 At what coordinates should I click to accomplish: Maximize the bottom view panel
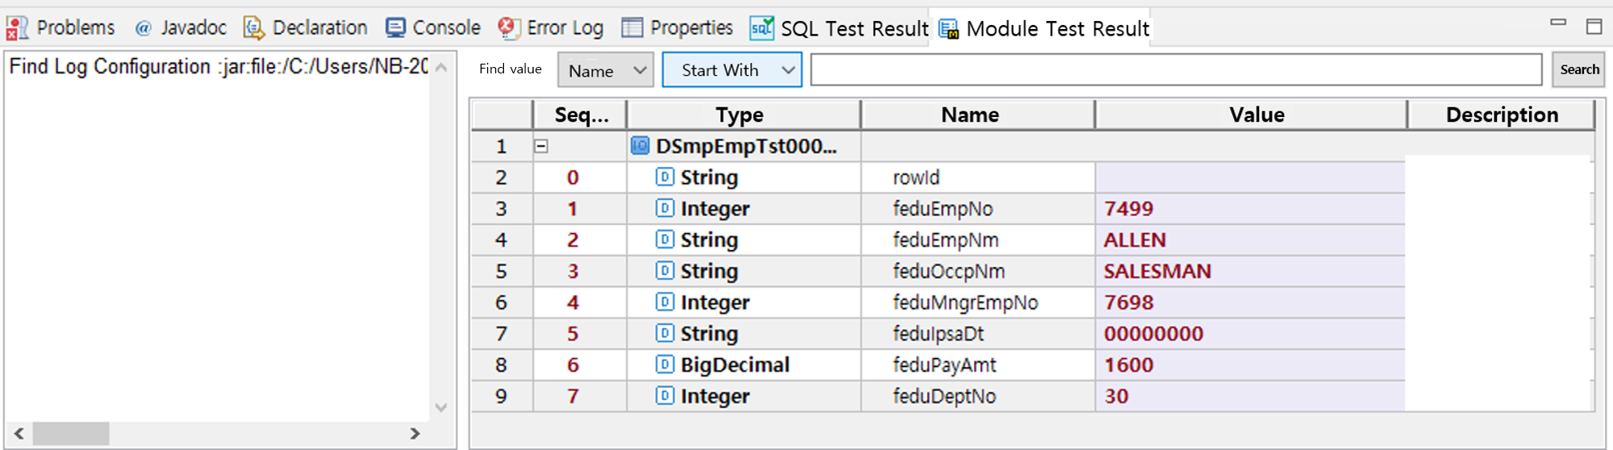[1594, 27]
